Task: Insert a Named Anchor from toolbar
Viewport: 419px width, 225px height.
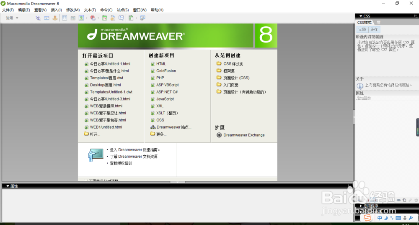Action: point(55,18)
